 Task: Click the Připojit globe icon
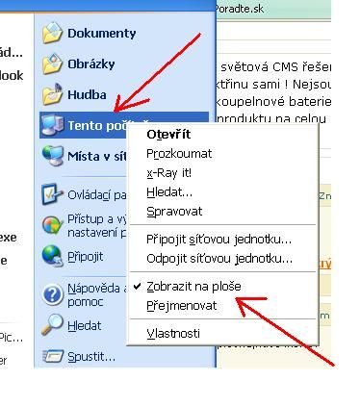coord(52,256)
